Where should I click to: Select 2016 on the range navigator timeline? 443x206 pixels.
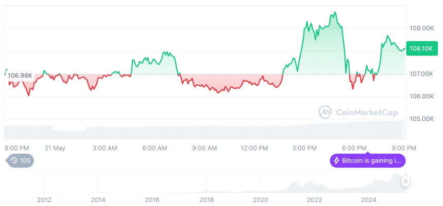point(152,200)
